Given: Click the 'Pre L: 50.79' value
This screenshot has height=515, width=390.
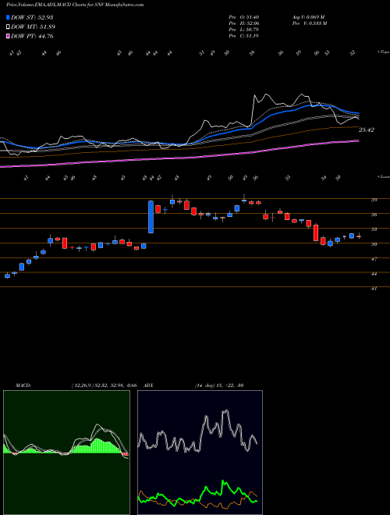Looking at the screenshot, I should tap(244, 30).
